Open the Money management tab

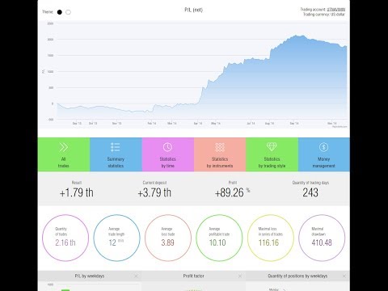click(324, 154)
